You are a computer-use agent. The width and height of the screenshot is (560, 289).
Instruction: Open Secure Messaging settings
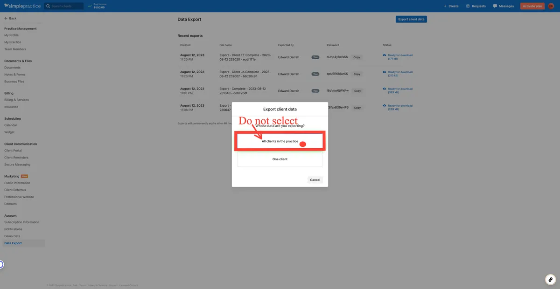pos(17,165)
